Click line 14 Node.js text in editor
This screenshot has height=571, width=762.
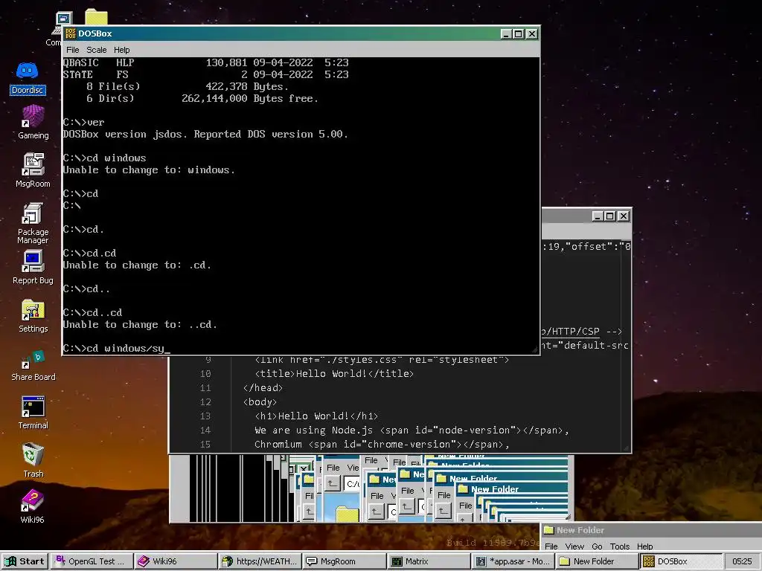coord(412,430)
